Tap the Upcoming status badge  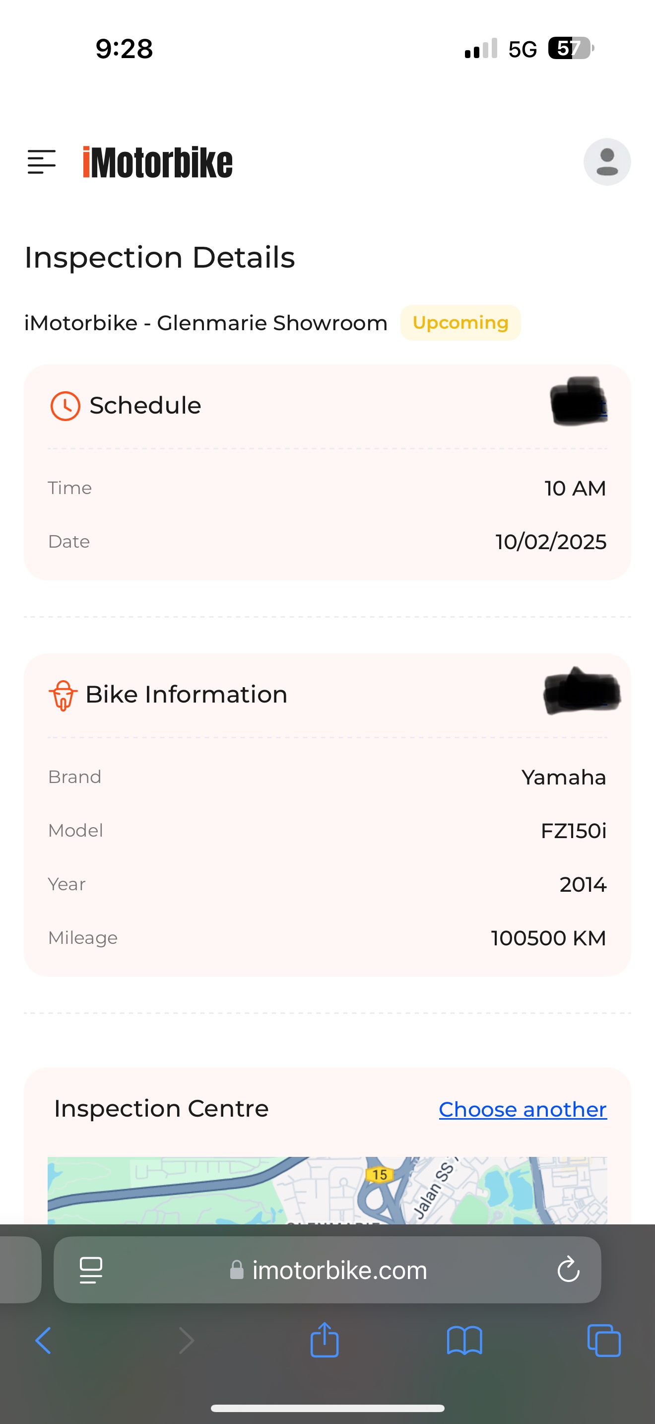(x=460, y=323)
